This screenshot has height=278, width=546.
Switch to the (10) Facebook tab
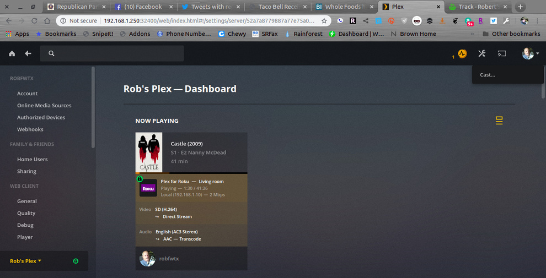pos(143,7)
